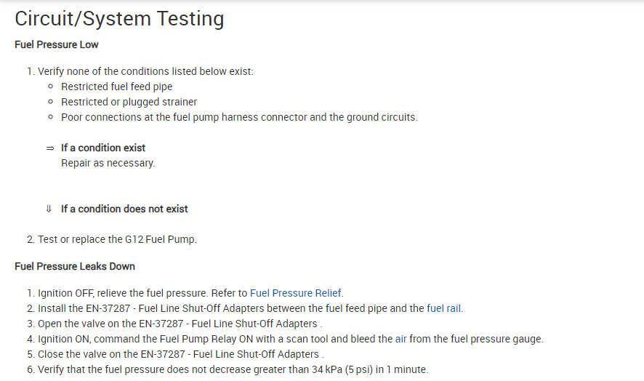Click the 'Test or replace the G12 Fuel Pump' step
The image size is (644, 381).
point(116,238)
